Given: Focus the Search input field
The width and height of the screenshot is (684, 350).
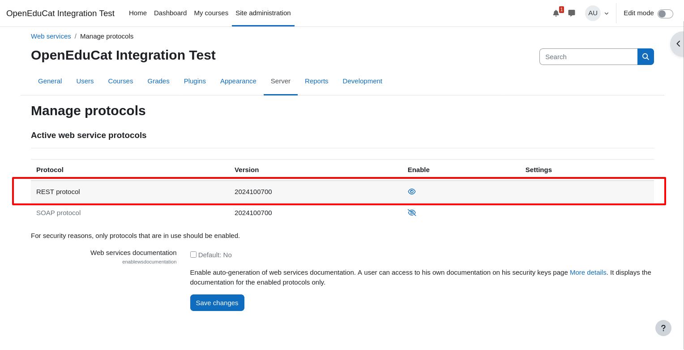Looking at the screenshot, I should [x=589, y=57].
